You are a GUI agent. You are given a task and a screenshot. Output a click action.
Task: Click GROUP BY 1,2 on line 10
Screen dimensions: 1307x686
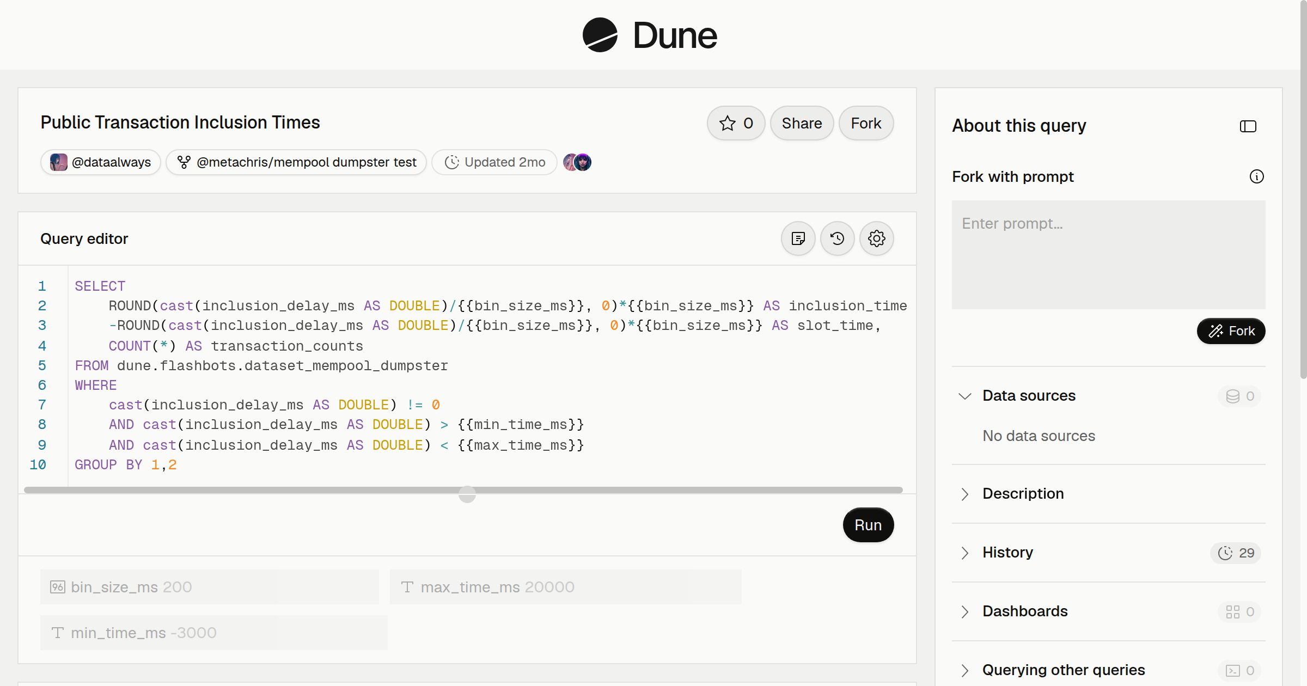(125, 464)
